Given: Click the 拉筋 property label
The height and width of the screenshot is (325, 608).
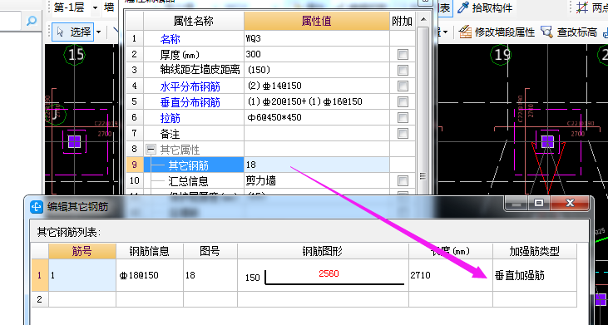Looking at the screenshot, I should point(171,118).
